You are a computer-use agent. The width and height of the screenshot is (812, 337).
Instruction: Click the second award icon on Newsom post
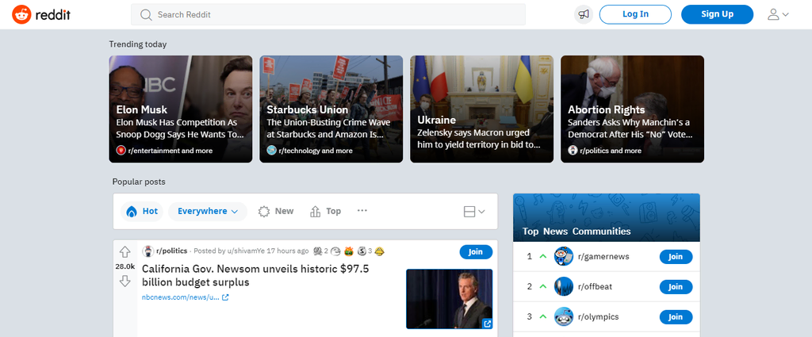pos(335,251)
